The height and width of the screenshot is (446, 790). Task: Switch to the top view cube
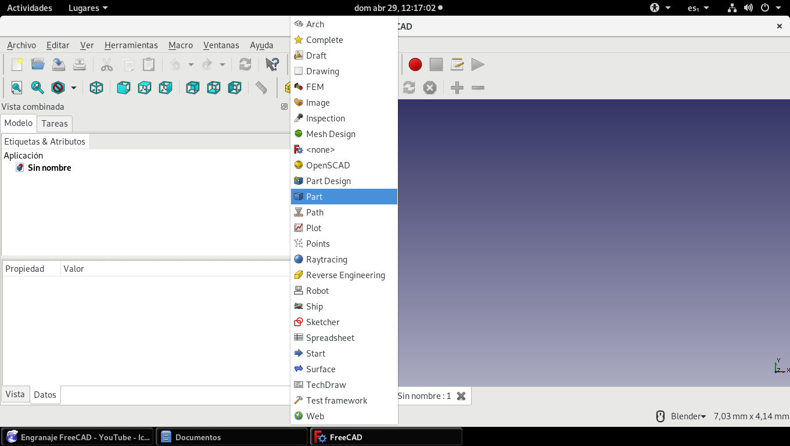click(x=145, y=88)
